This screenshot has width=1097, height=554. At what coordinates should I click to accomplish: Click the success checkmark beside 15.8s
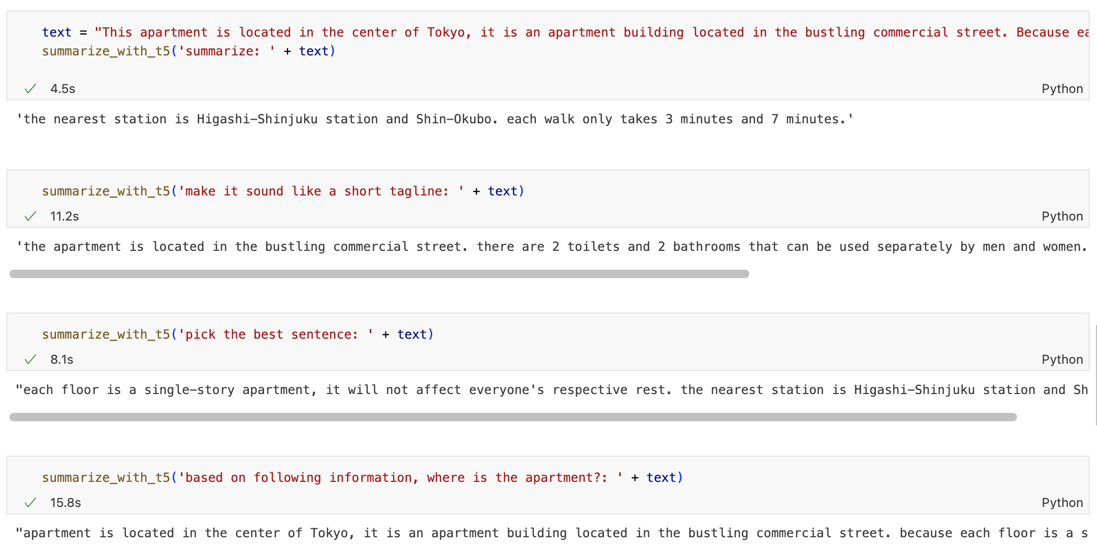pos(30,503)
